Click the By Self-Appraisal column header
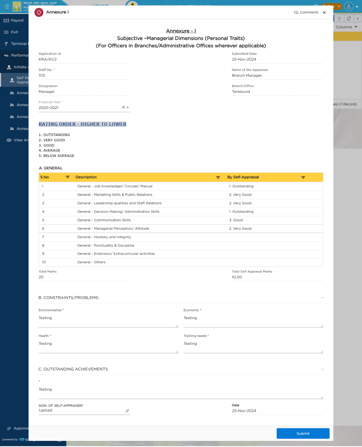 pyautogui.click(x=243, y=177)
